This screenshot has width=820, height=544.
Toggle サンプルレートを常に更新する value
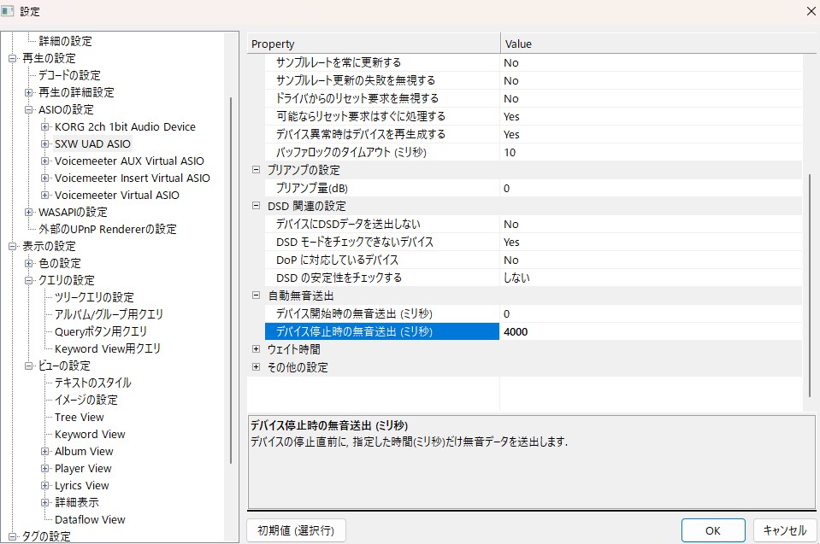coord(650,62)
